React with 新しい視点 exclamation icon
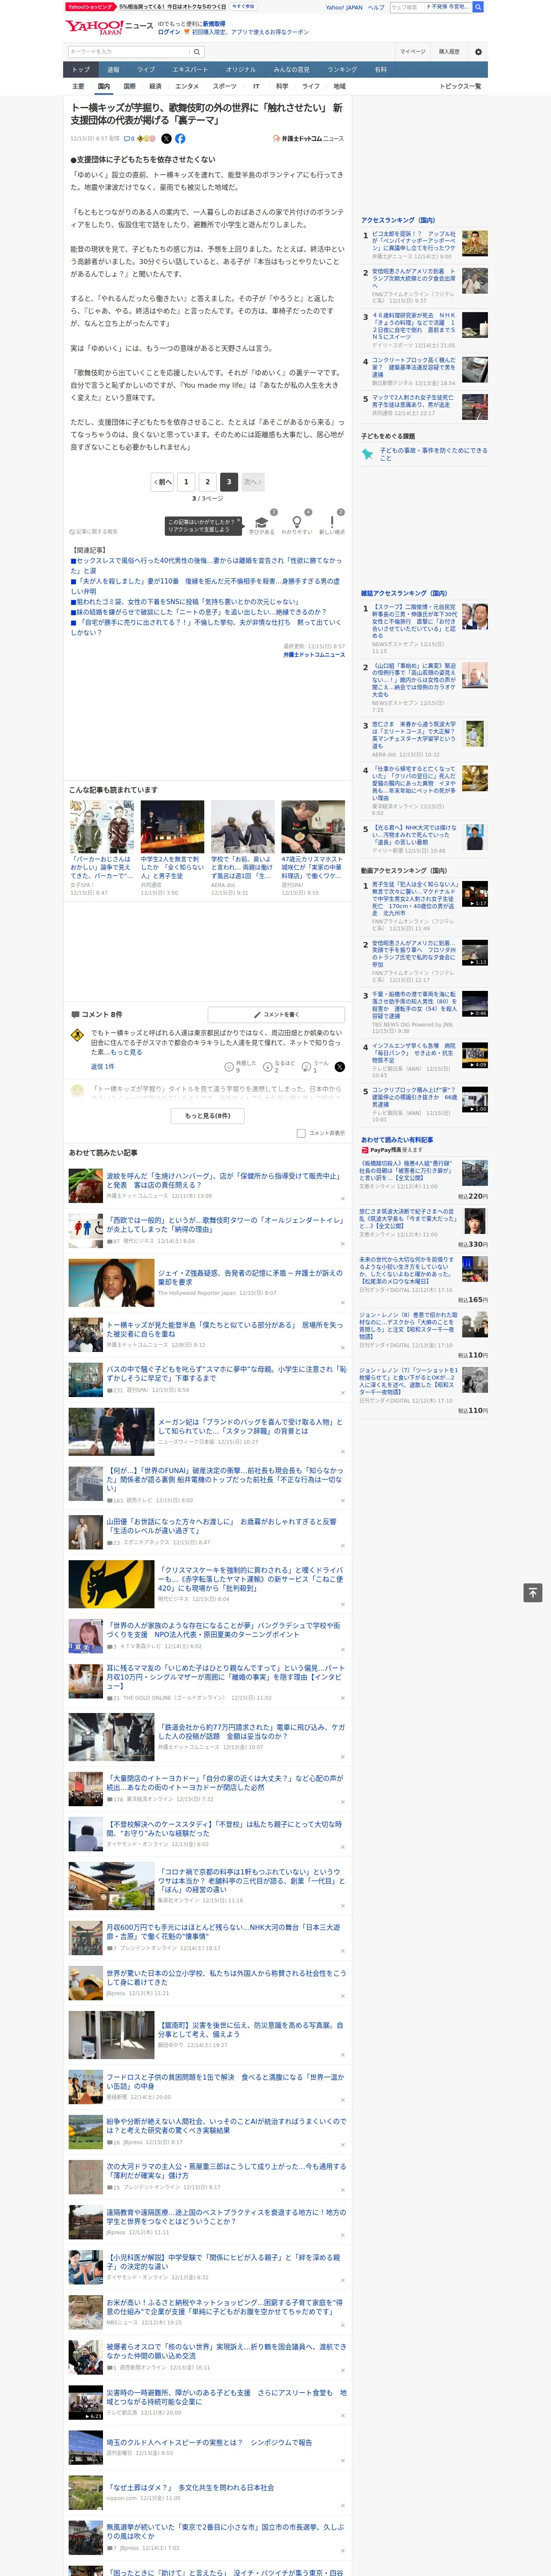This screenshot has width=551, height=2576. point(332,522)
